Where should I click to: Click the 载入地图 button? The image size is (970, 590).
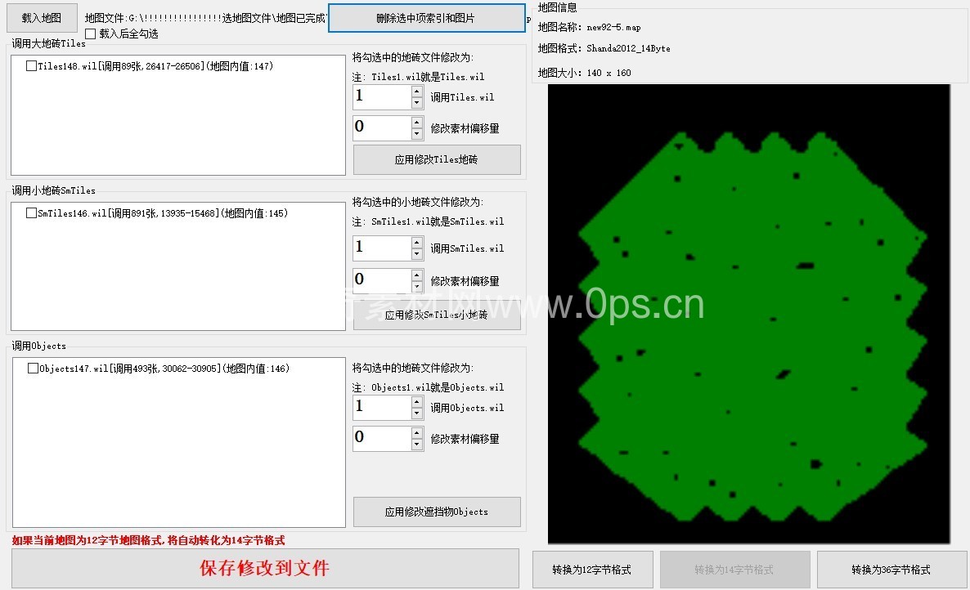point(43,17)
